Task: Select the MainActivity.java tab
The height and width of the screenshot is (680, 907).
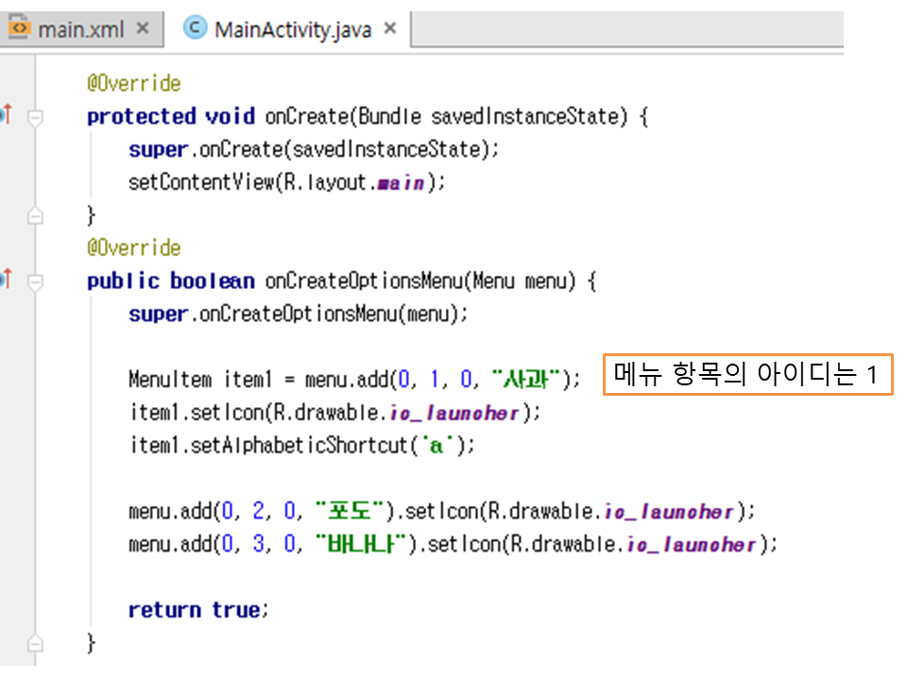Action: [x=293, y=29]
